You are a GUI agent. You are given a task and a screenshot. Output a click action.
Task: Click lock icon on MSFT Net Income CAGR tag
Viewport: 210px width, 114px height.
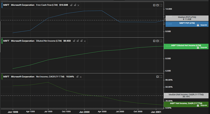click(x=198, y=105)
